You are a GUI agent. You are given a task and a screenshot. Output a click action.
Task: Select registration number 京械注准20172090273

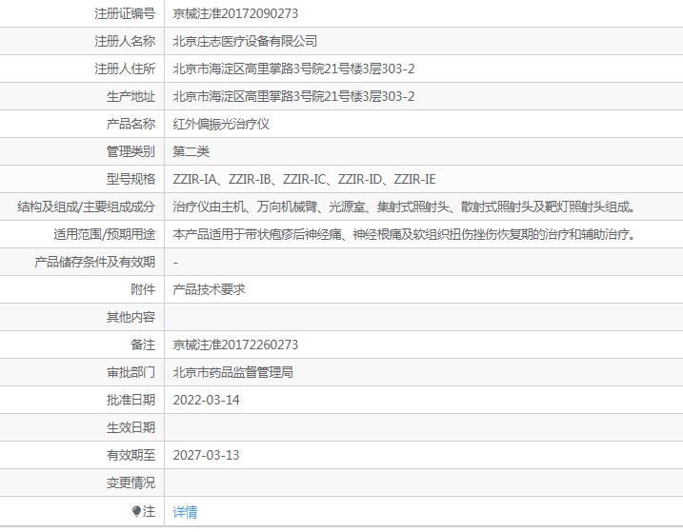(235, 13)
